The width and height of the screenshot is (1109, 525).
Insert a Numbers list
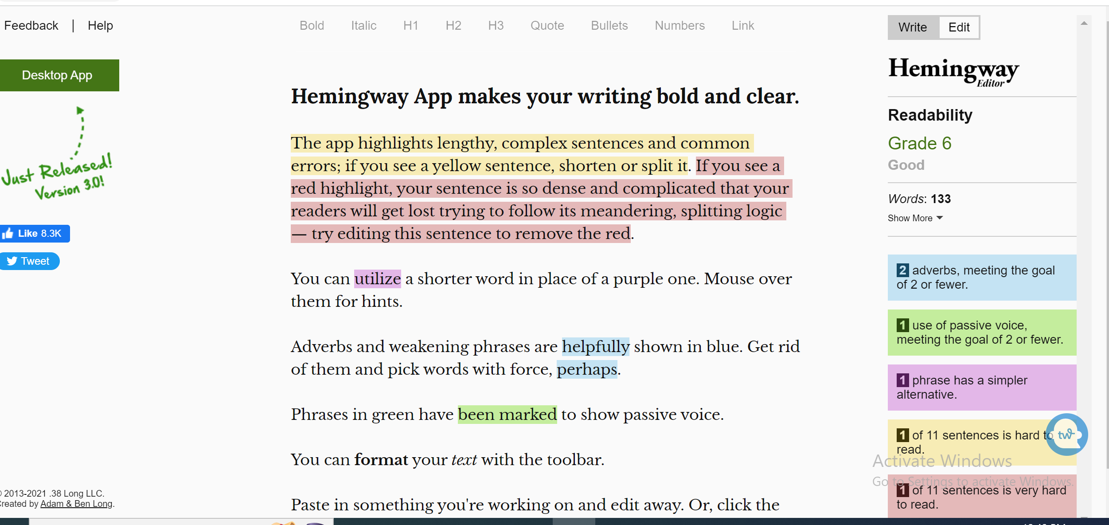(x=679, y=26)
